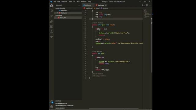Viewport: 196px width, 110px height.
Task: Open Explorer Views and More Actions ellipsis
Action: point(79,5)
